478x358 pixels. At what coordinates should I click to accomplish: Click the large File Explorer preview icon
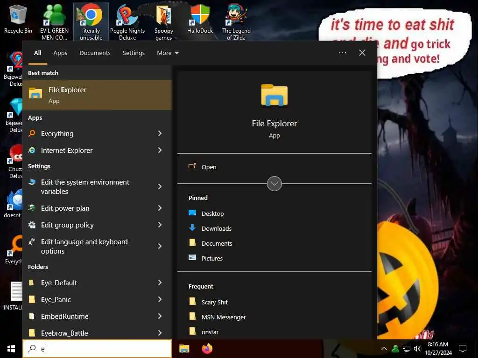click(x=274, y=95)
